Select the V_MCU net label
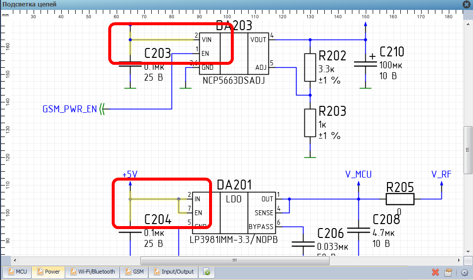The width and height of the screenshot is (473, 280). [x=358, y=174]
